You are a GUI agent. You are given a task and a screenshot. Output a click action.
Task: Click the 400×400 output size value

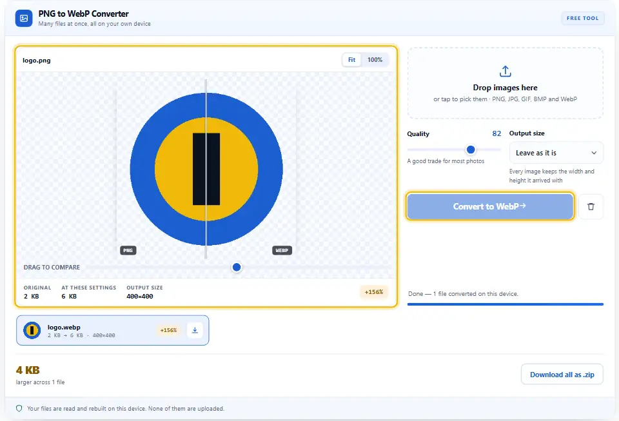click(140, 297)
